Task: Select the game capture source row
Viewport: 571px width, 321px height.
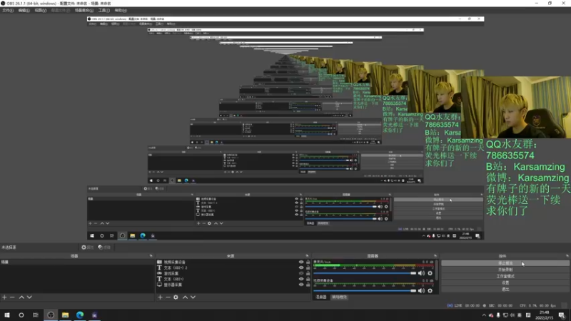Action: (233, 273)
